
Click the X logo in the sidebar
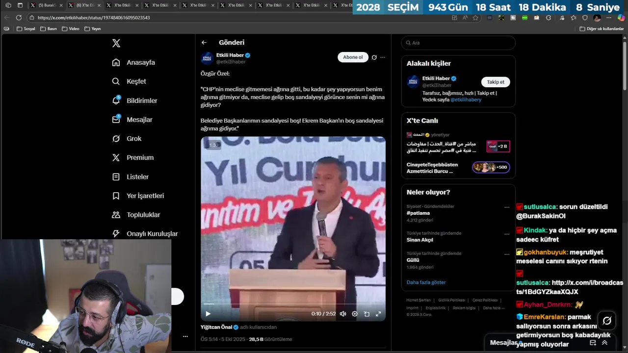[x=116, y=43]
